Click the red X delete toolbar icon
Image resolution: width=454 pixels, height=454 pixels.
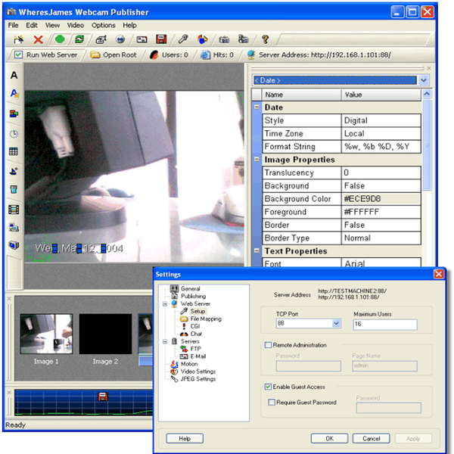pyautogui.click(x=38, y=39)
